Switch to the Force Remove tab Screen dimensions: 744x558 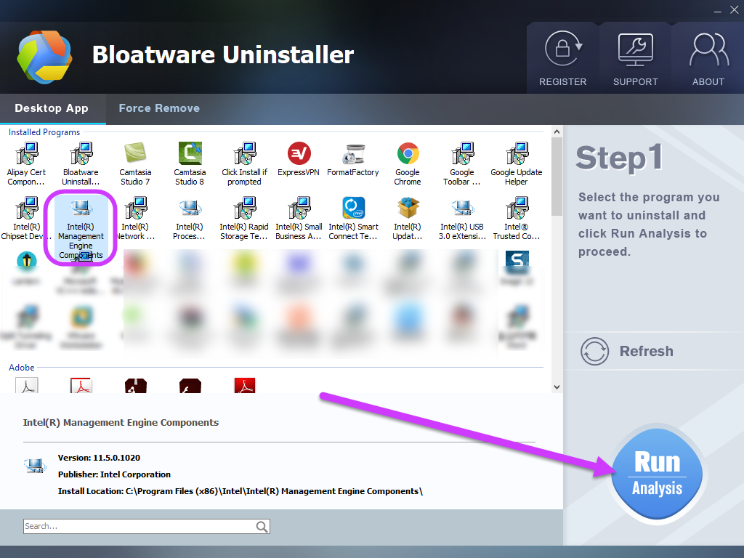(x=158, y=108)
